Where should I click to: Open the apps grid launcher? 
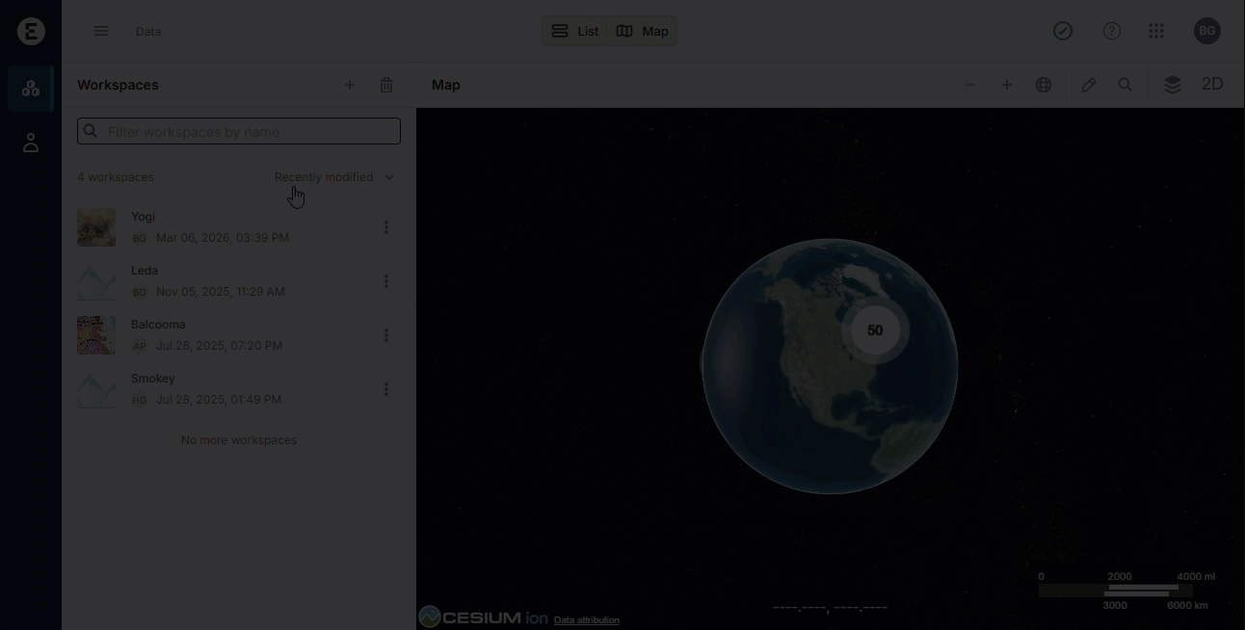[x=1156, y=31]
